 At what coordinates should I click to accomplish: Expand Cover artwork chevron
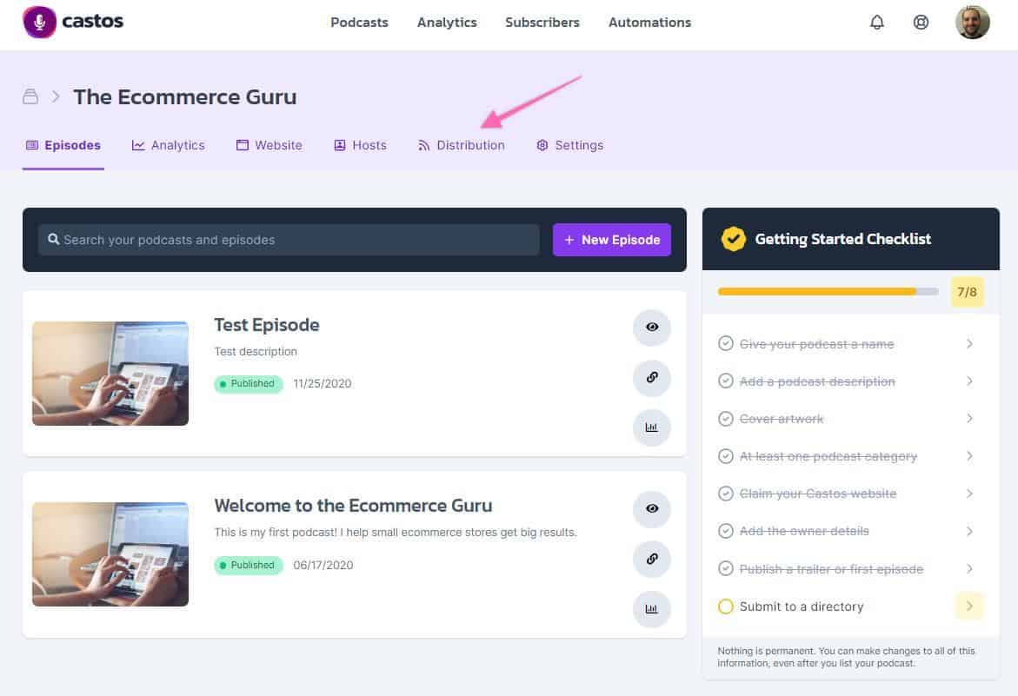pos(969,418)
